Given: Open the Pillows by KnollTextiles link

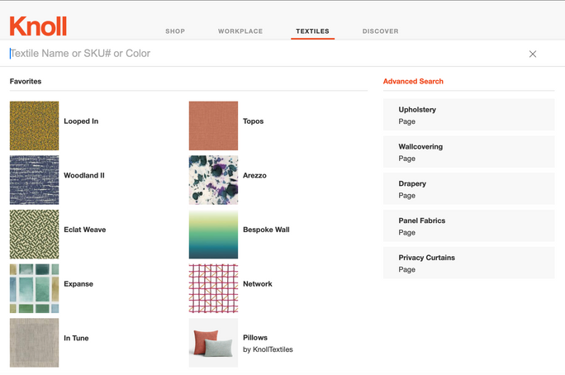Looking at the screenshot, I should pos(267,343).
